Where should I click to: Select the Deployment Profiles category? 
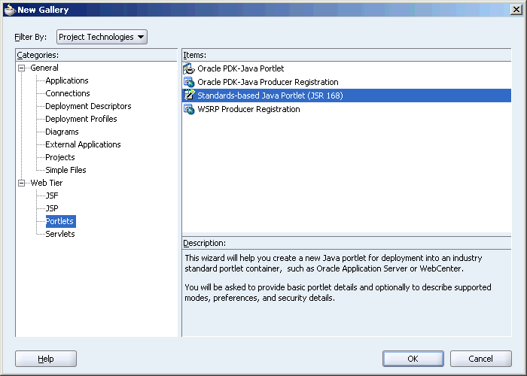pos(81,119)
